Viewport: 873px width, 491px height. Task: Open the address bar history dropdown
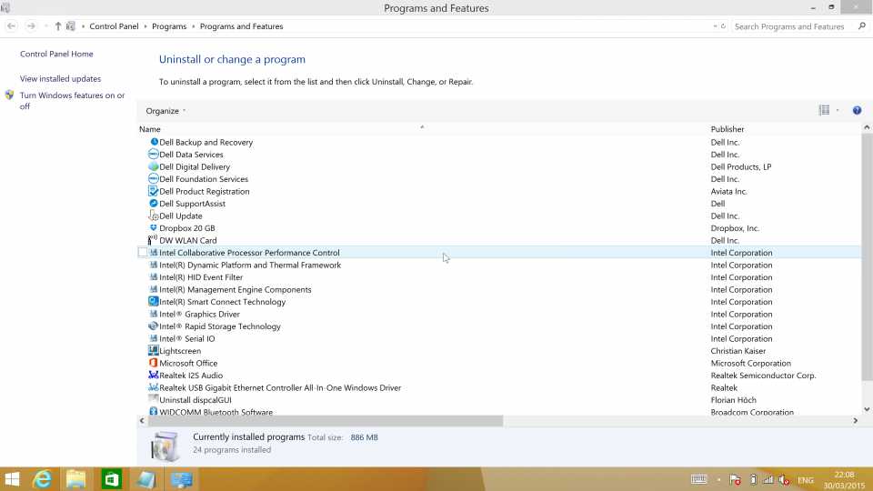click(x=715, y=26)
